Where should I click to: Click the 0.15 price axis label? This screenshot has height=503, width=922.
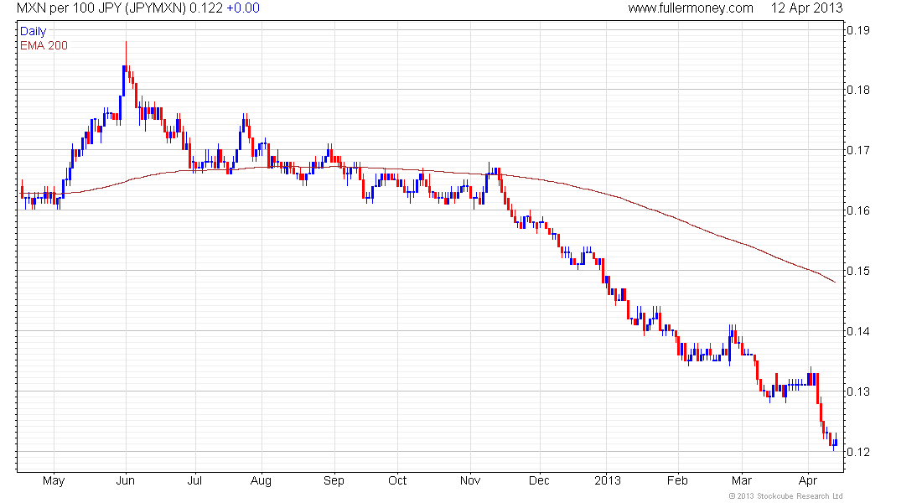pyautogui.click(x=858, y=272)
